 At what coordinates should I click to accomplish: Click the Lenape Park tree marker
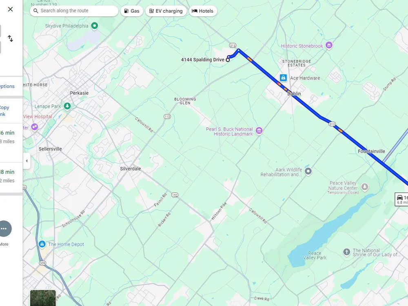(67, 106)
